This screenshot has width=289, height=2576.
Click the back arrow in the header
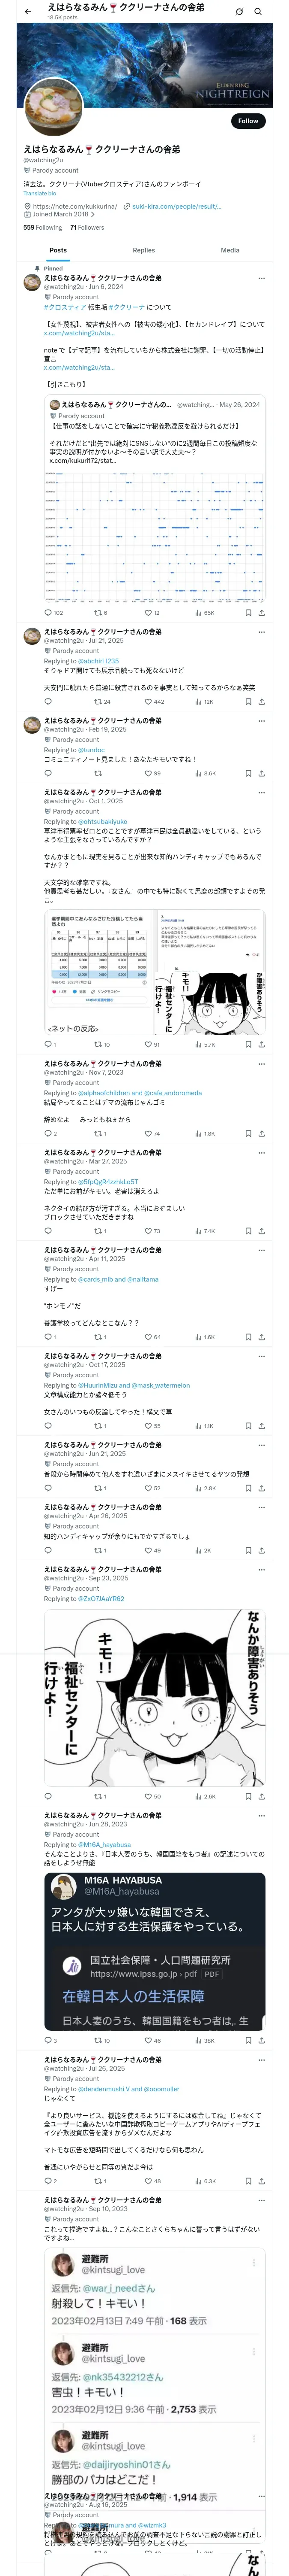click(28, 12)
